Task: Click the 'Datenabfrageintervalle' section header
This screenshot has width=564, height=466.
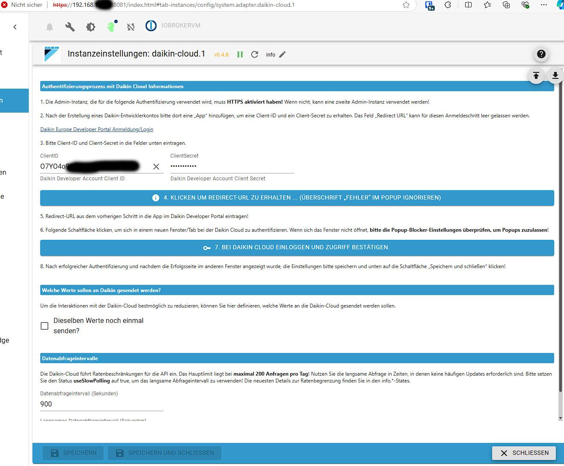Action: click(297, 358)
